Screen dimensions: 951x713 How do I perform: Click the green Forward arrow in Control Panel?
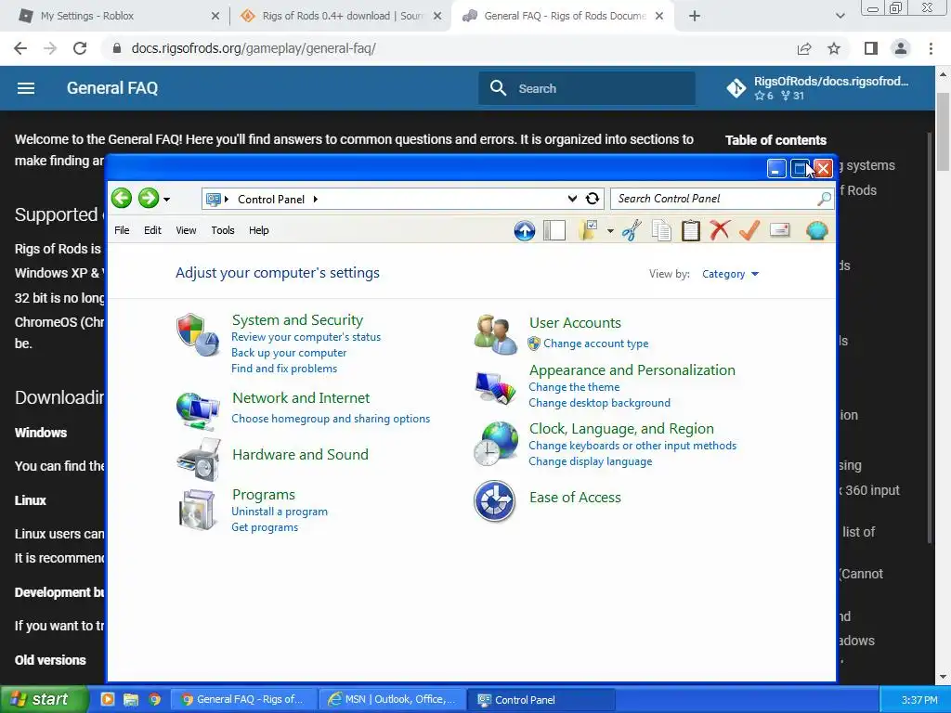148,199
